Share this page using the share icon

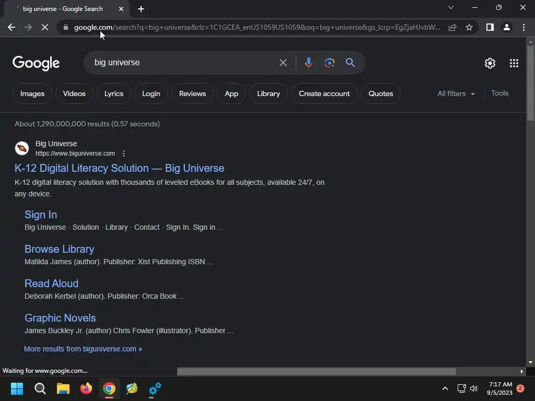452,27
